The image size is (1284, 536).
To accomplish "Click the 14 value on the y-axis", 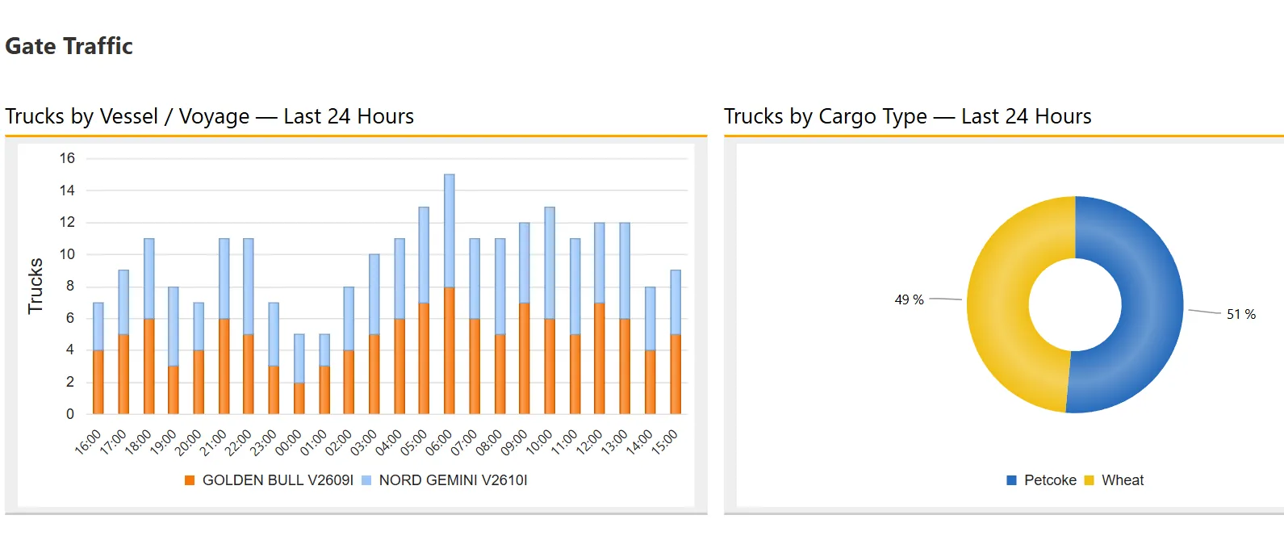I will (67, 191).
